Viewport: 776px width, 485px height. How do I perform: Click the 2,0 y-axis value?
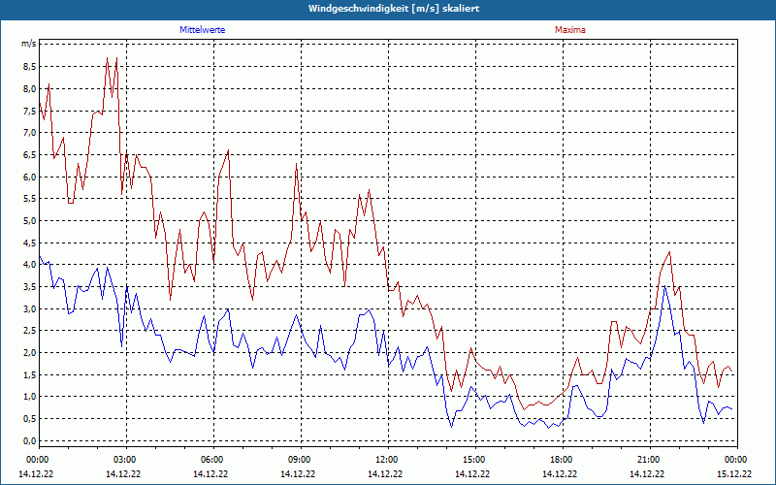pyautogui.click(x=30, y=353)
